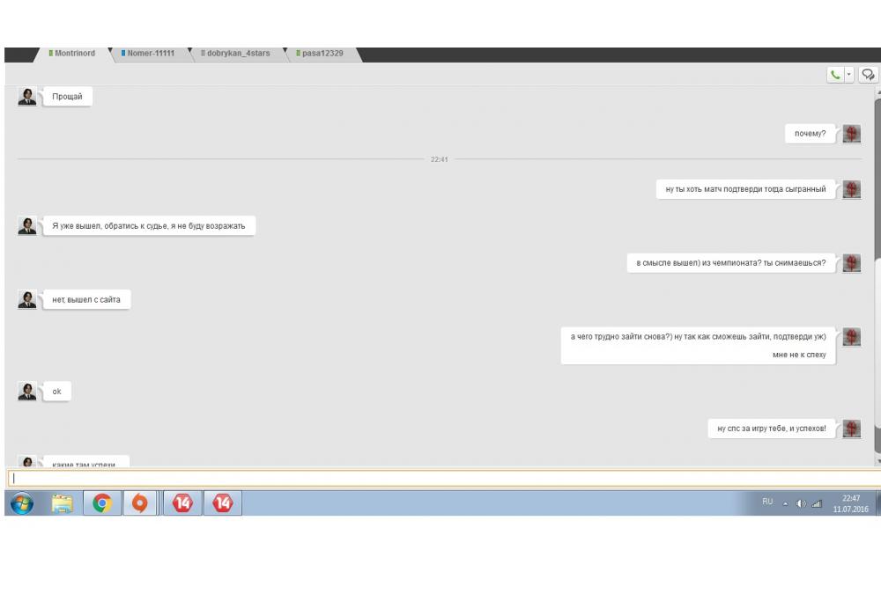Viewport: 881px width, 616px height.
Task: Click the 22:41 timestamp divider label
Action: (440, 159)
